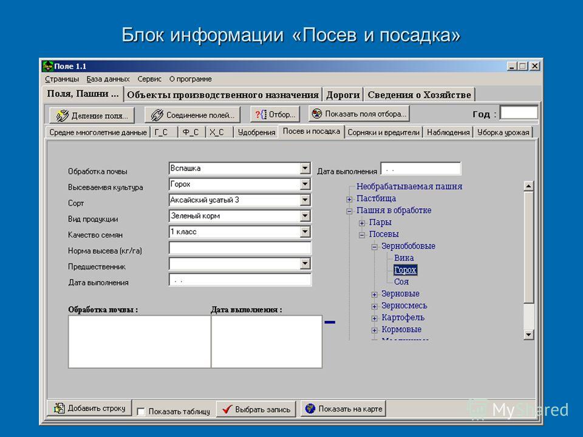The height and width of the screenshot is (437, 583).
Task: Open the Наблюдения tab
Action: coord(448,132)
